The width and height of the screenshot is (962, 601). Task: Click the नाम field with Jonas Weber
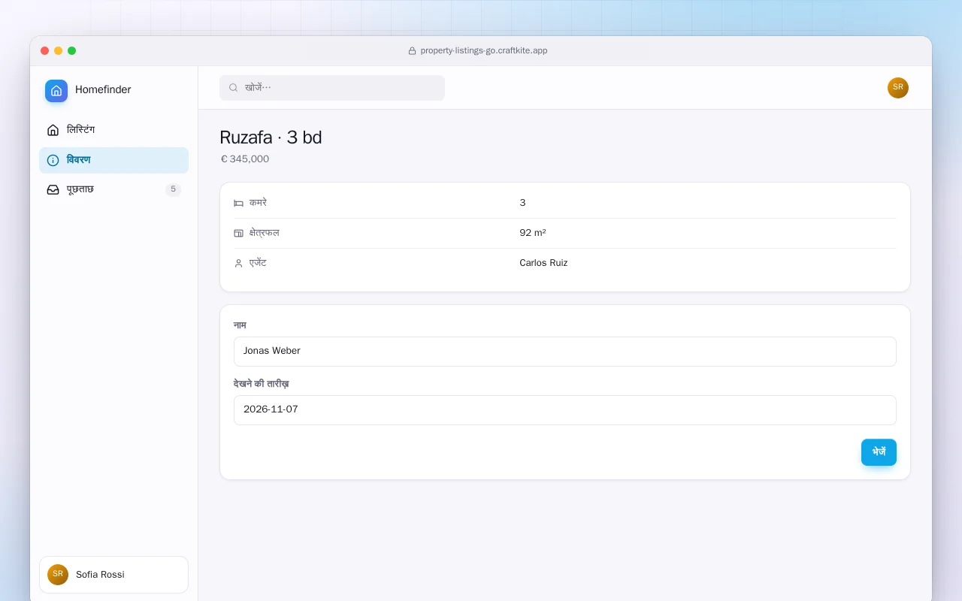(564, 352)
